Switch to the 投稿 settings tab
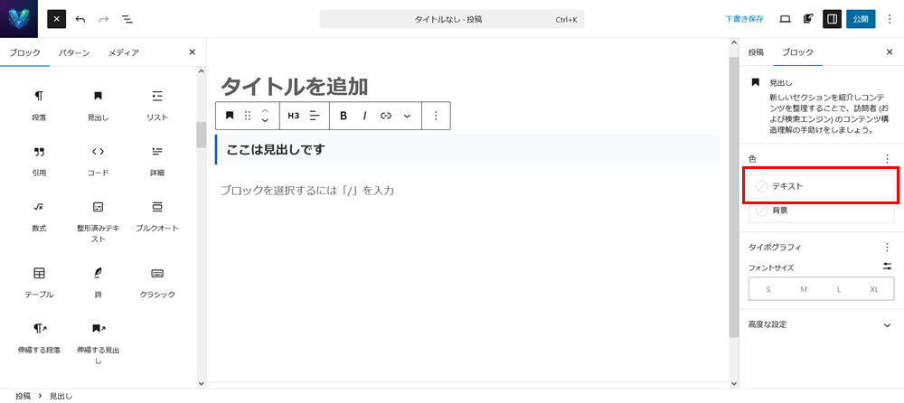904x403 pixels. [x=756, y=52]
